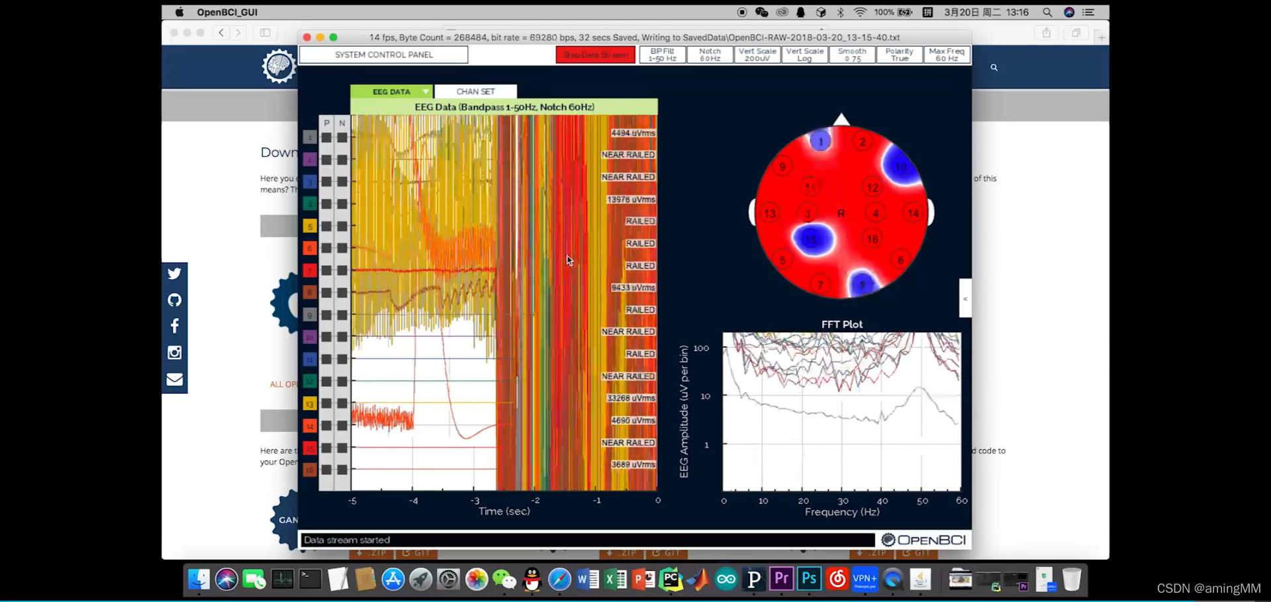The width and height of the screenshot is (1271, 602).
Task: Click the EEG Data bandpass title bar
Action: [504, 107]
